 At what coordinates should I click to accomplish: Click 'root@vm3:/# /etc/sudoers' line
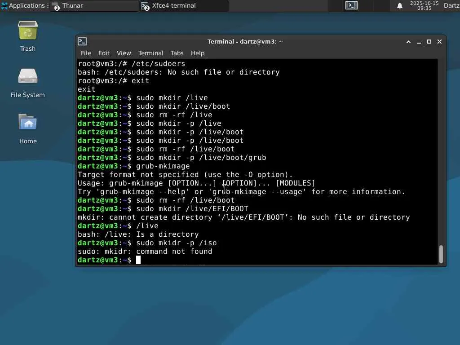[131, 64]
